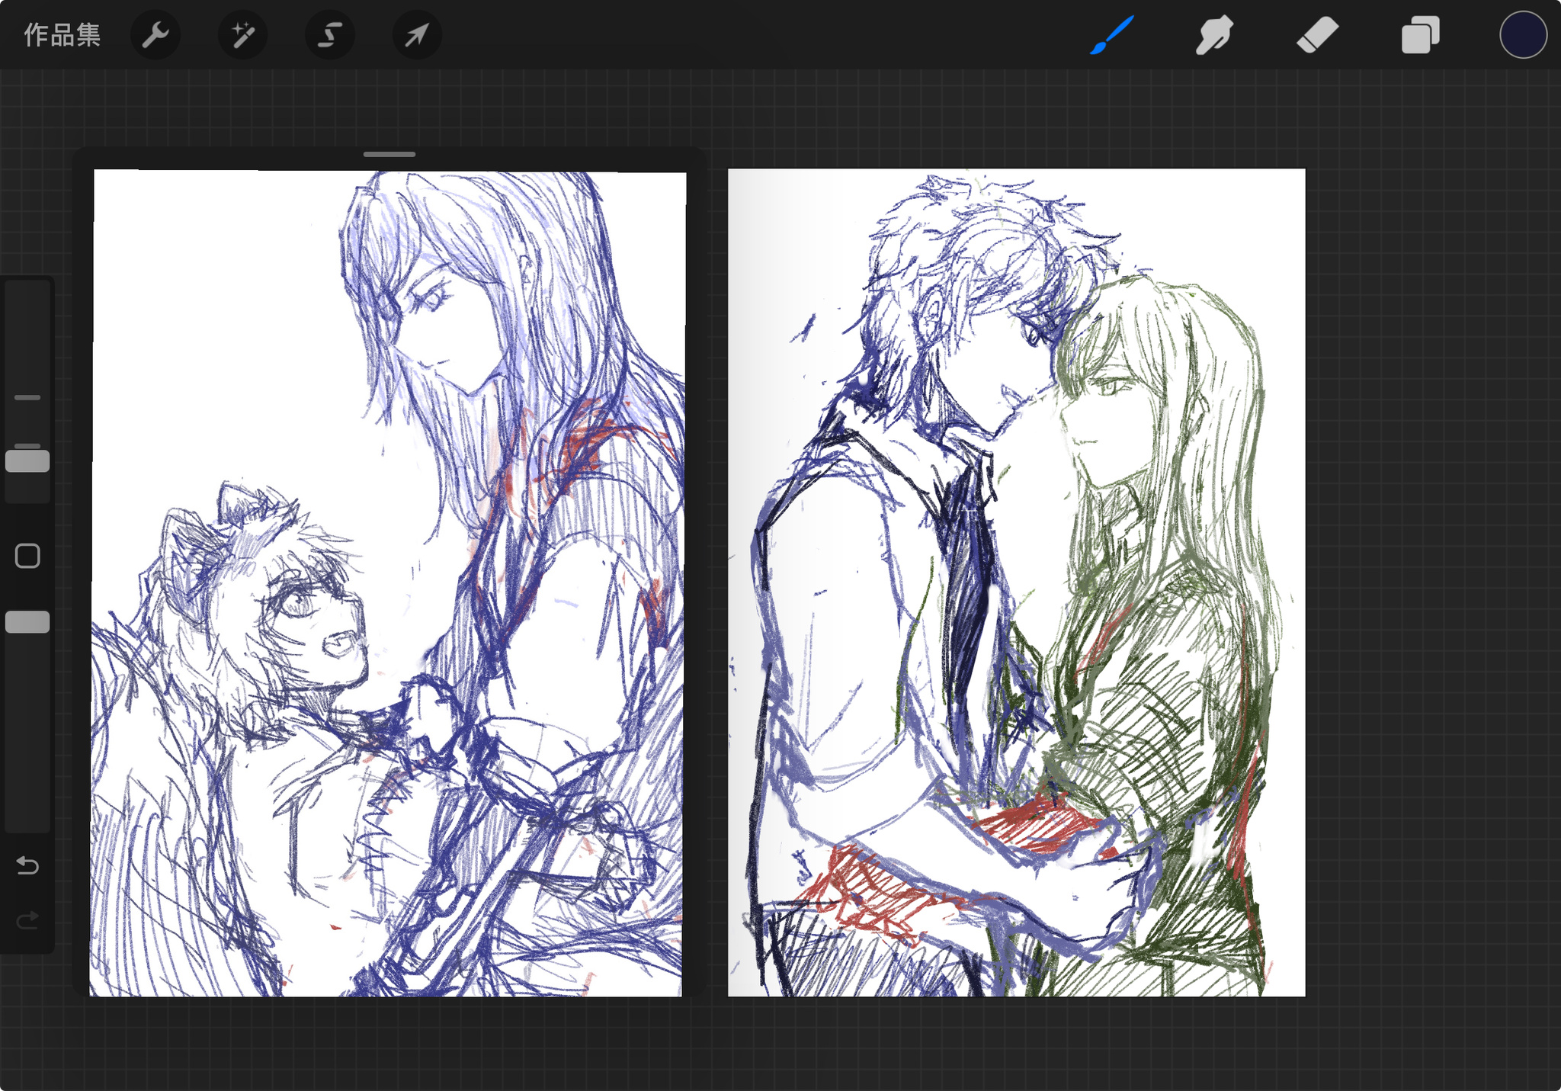Click the greyed-out Redo arrow icon
The width and height of the screenshot is (1561, 1091).
pos(27,920)
